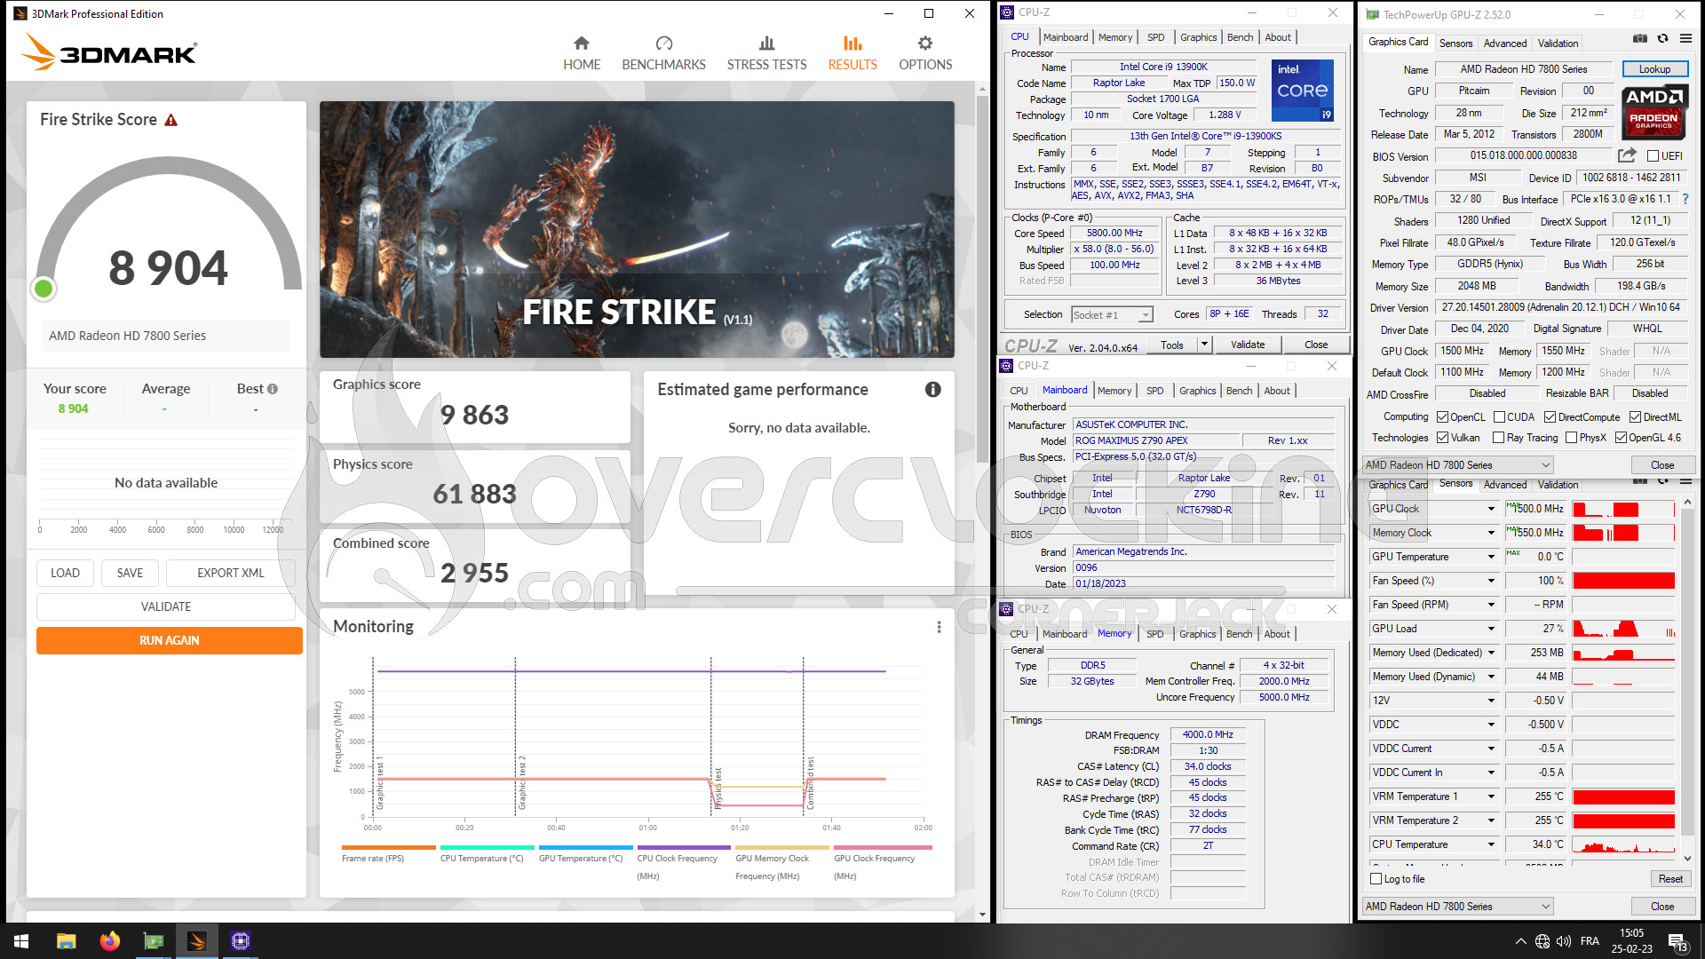Viewport: 1705px width, 959px height.
Task: Click the AMD Radeon Graphics logo
Action: click(x=1653, y=113)
